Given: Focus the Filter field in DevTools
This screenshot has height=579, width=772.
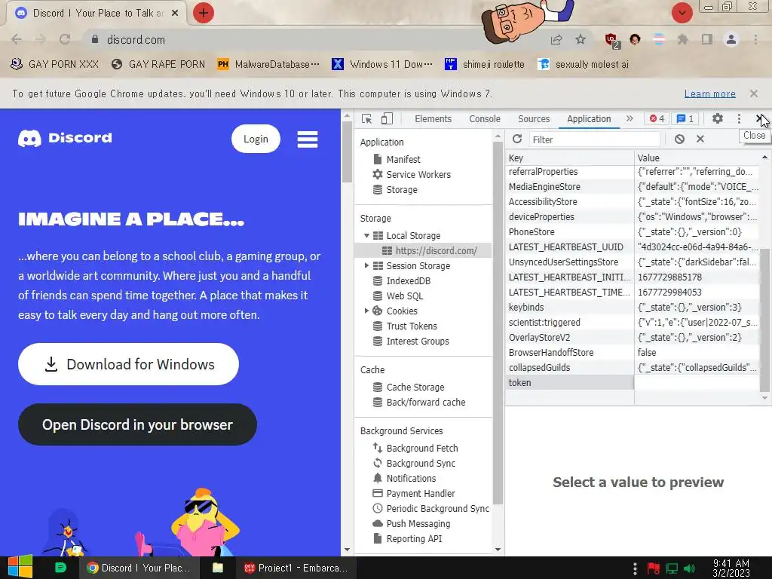Looking at the screenshot, I should [x=594, y=139].
